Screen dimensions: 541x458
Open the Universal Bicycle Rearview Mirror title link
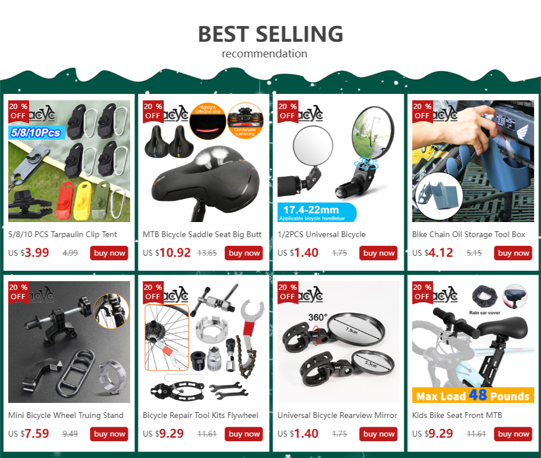[337, 415]
